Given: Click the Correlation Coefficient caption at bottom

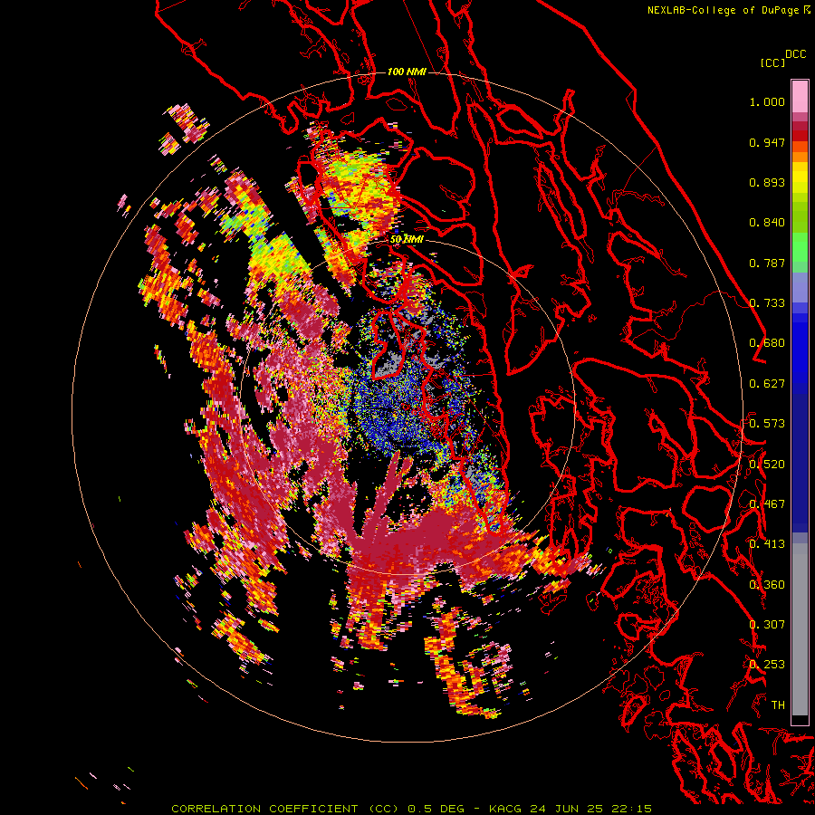Looking at the screenshot, I should [x=411, y=809].
